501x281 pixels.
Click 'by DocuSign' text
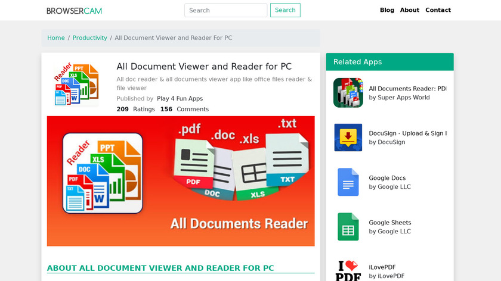387,142
